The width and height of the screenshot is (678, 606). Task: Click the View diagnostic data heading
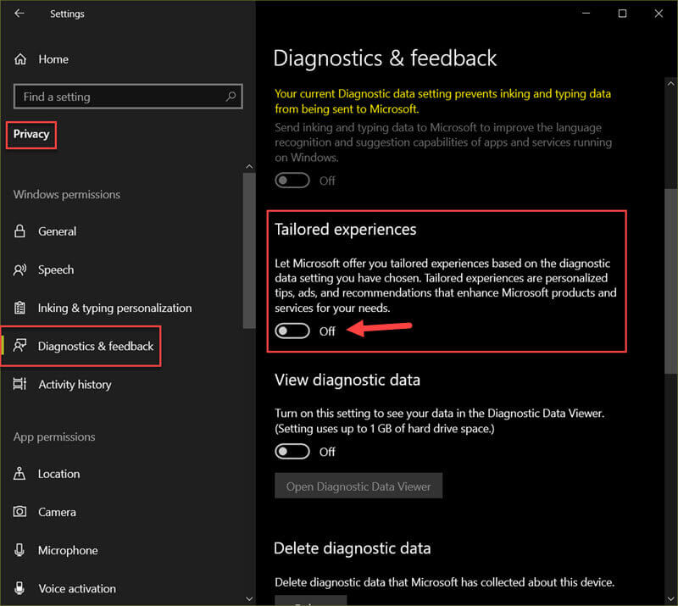(347, 380)
